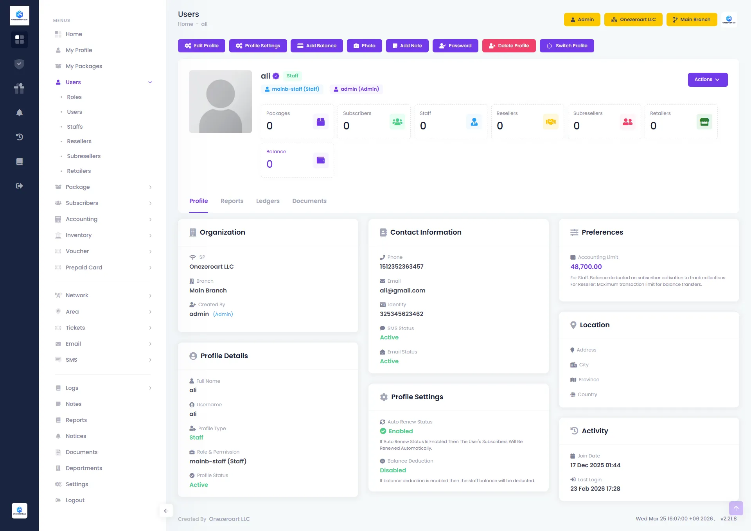
Task: Open the notifications bell in the left rail
Action: tap(19, 113)
